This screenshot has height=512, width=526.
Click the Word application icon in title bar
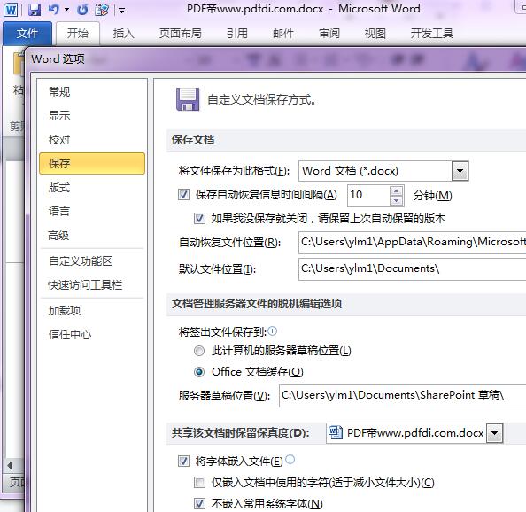tap(11, 10)
